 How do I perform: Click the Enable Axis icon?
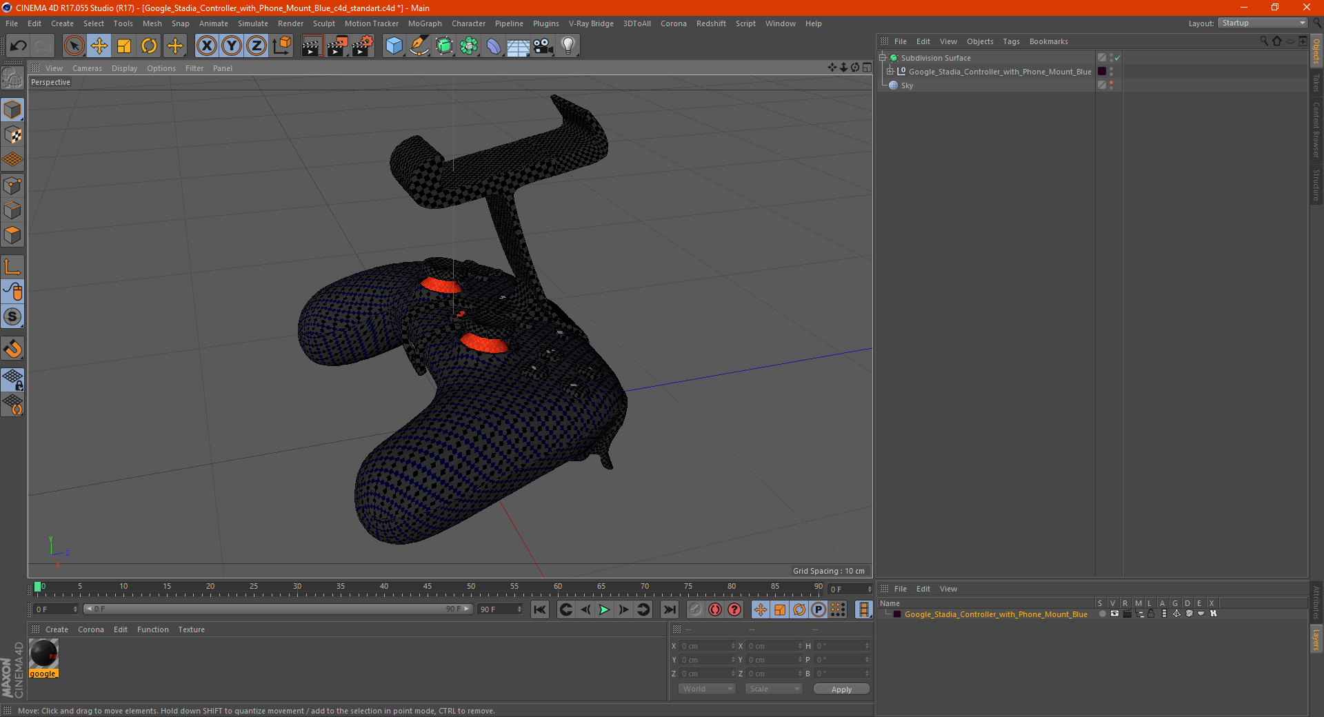[12, 267]
